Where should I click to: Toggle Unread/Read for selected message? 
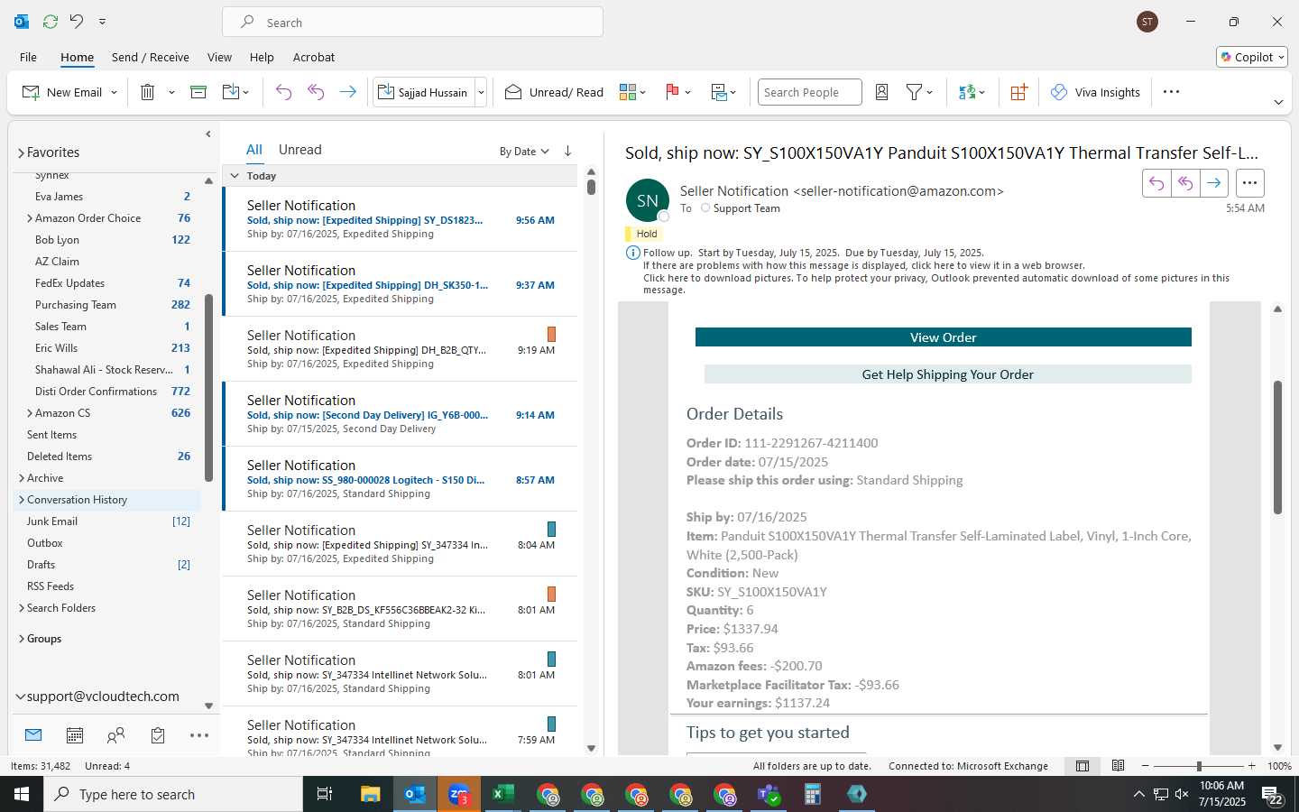pyautogui.click(x=554, y=92)
